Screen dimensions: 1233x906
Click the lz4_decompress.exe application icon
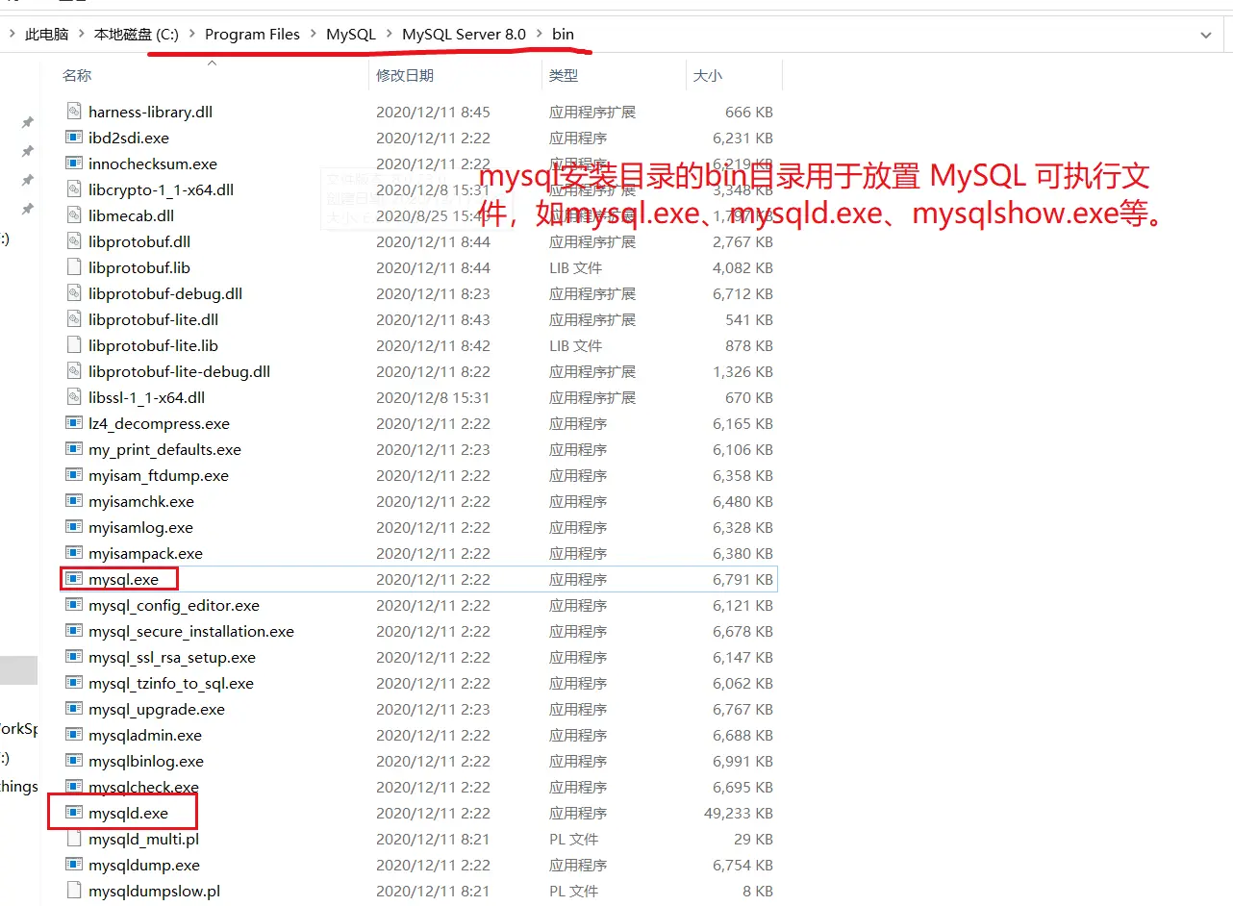point(73,423)
